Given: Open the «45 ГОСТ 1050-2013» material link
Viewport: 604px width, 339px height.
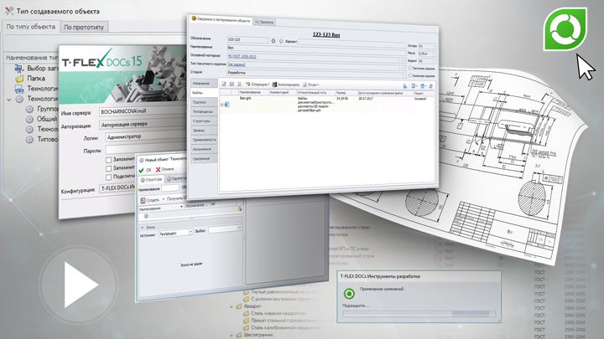Looking at the screenshot, I should (242, 56).
